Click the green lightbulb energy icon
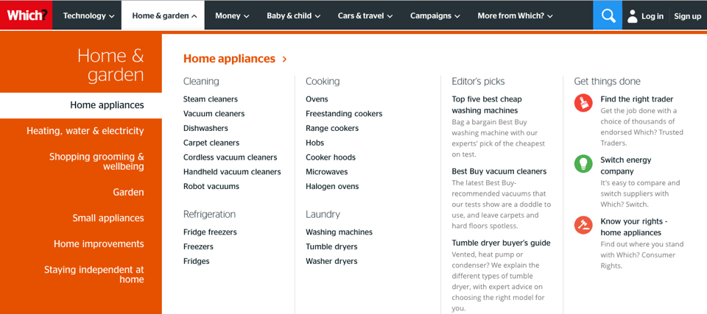707x314 pixels. point(583,164)
